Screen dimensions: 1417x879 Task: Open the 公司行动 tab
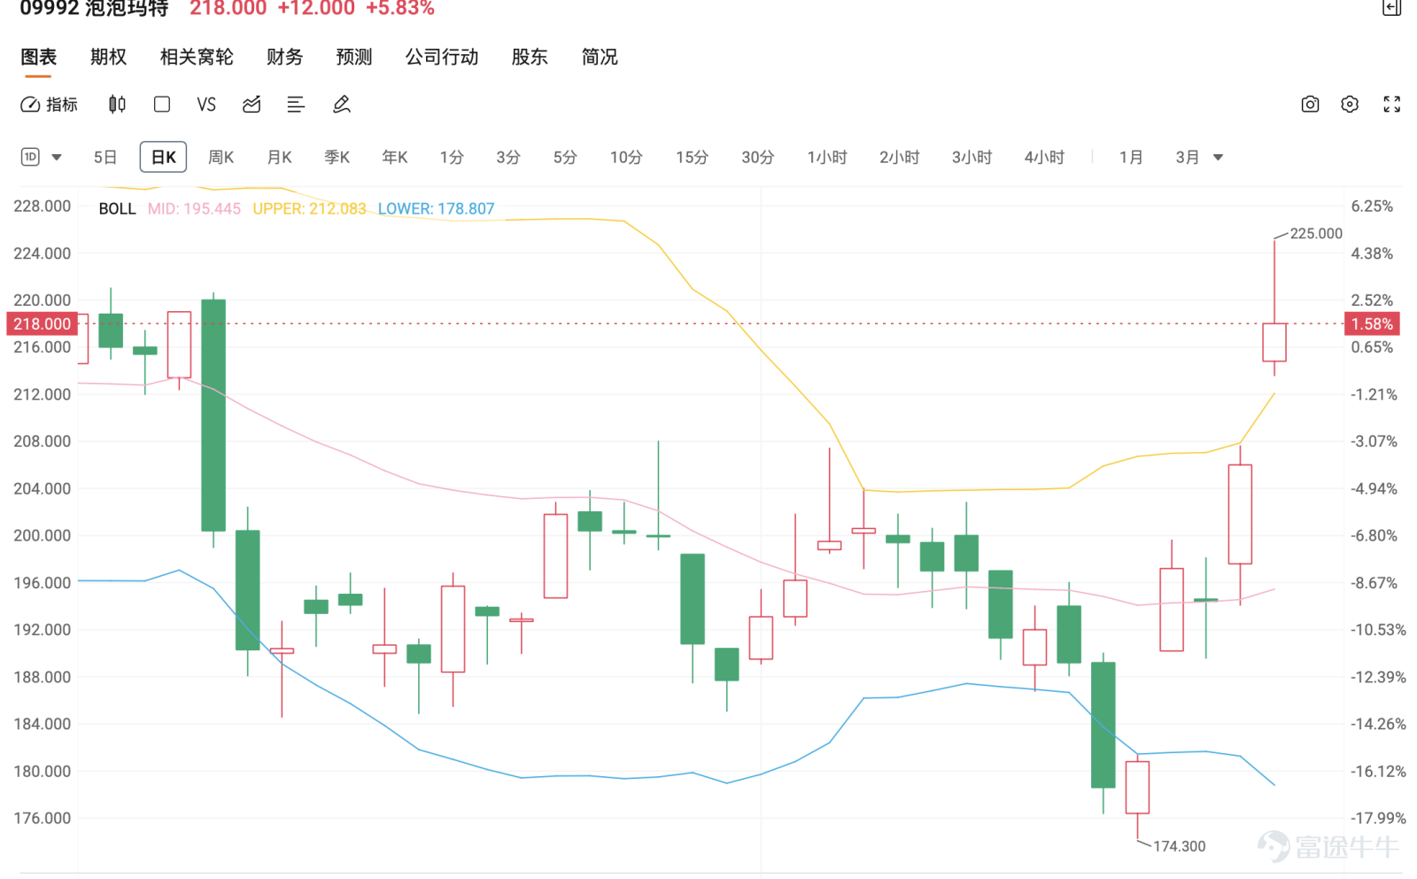[x=442, y=57]
